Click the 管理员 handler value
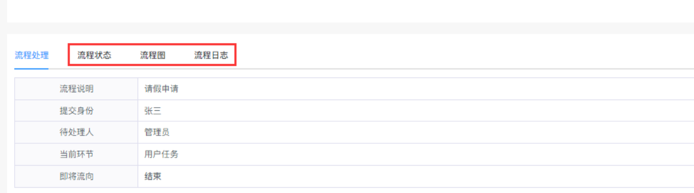 point(157,132)
